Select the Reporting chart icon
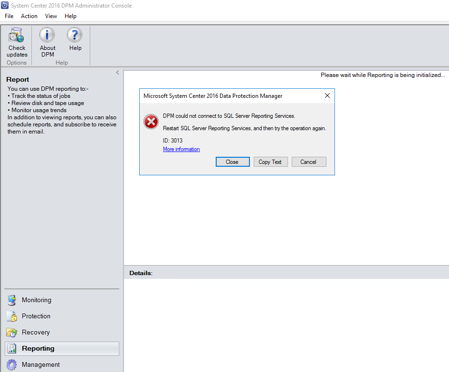449x372 pixels. (12, 349)
